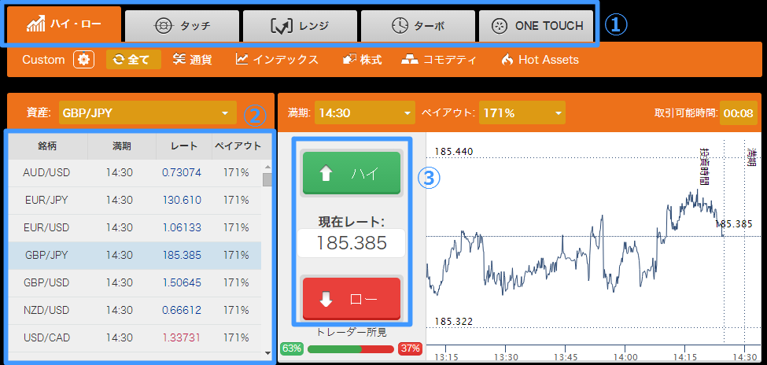Viewport: 767px width, 365px height.
Task: Select the USD/CAD row
Action: (135, 337)
